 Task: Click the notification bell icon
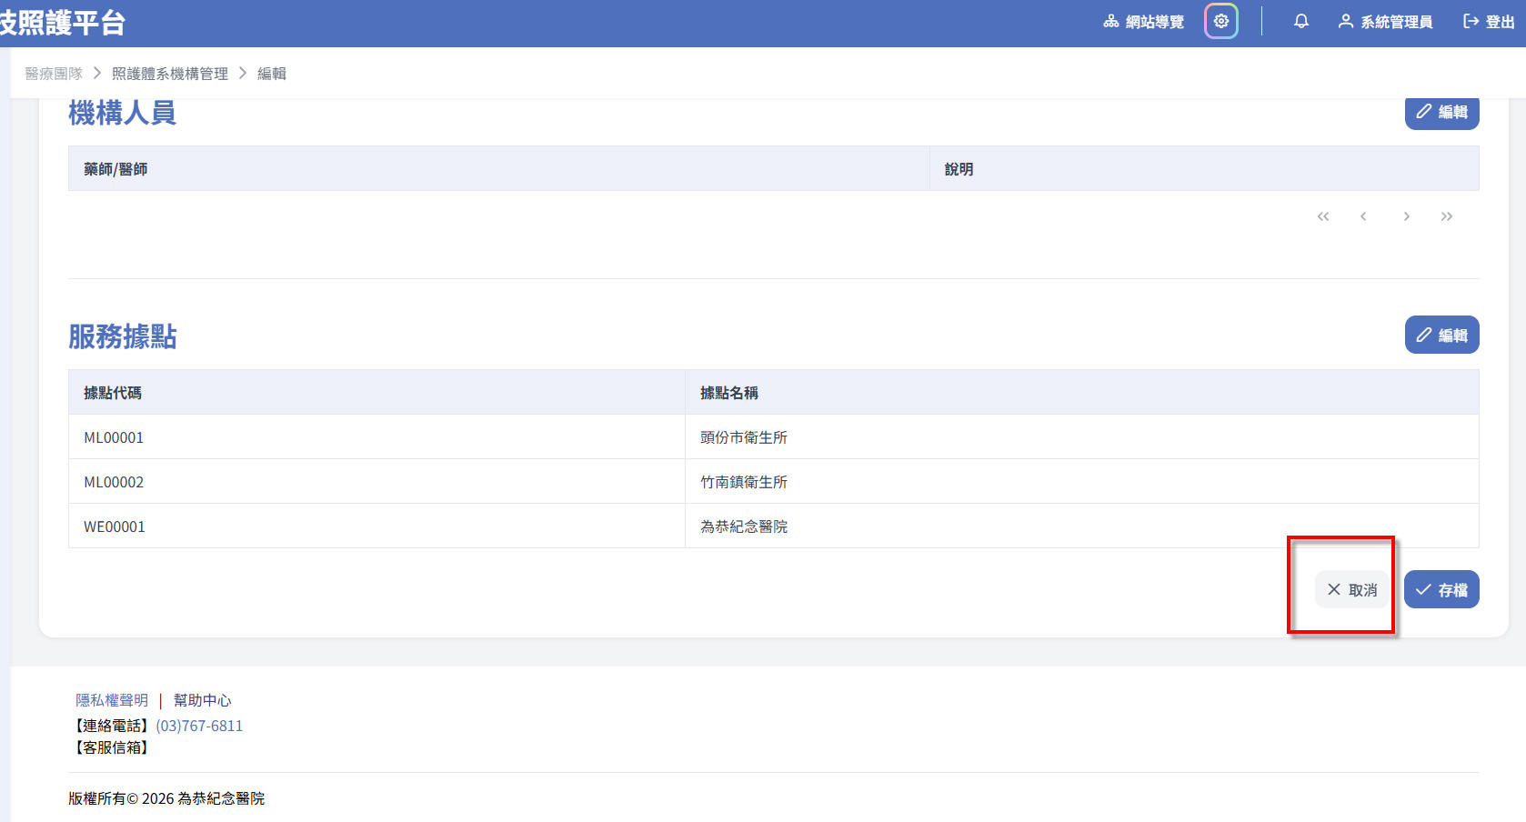[1300, 21]
